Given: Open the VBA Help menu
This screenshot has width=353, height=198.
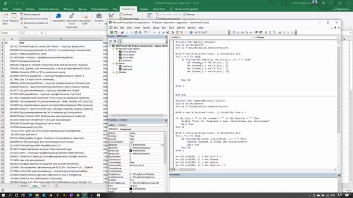Looking at the screenshot, I should 201,28.
